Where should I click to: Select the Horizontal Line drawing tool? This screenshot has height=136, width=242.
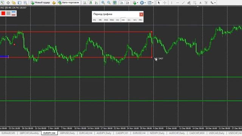(177, 3)
